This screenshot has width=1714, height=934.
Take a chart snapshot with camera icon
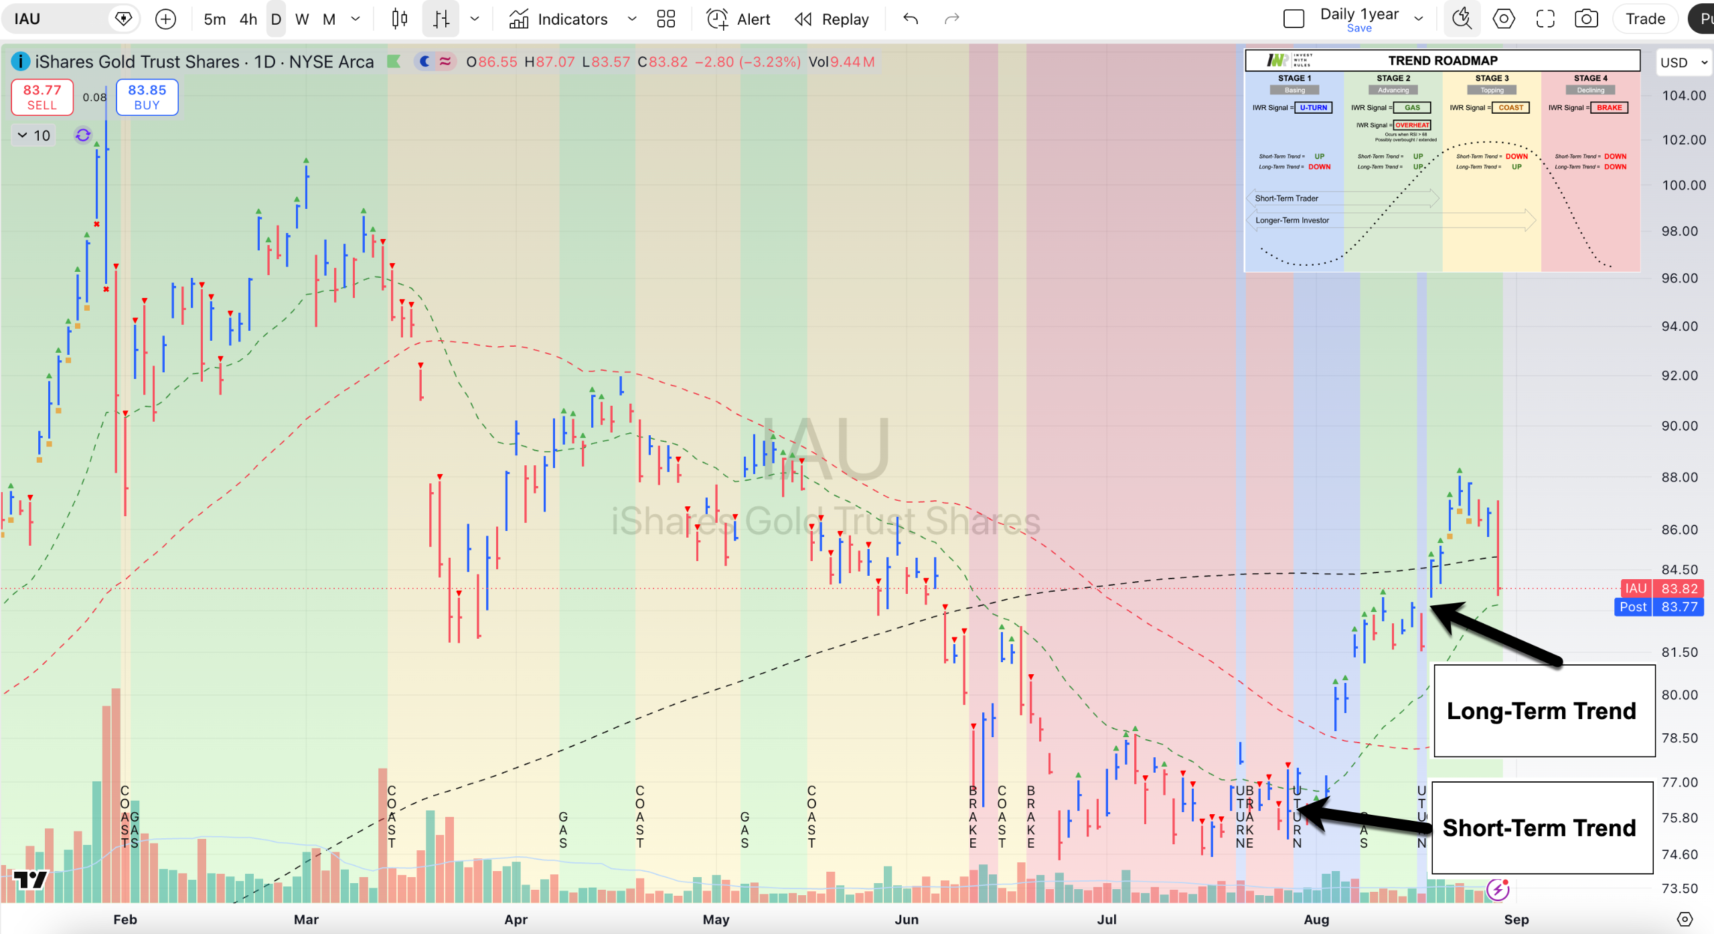pyautogui.click(x=1586, y=19)
